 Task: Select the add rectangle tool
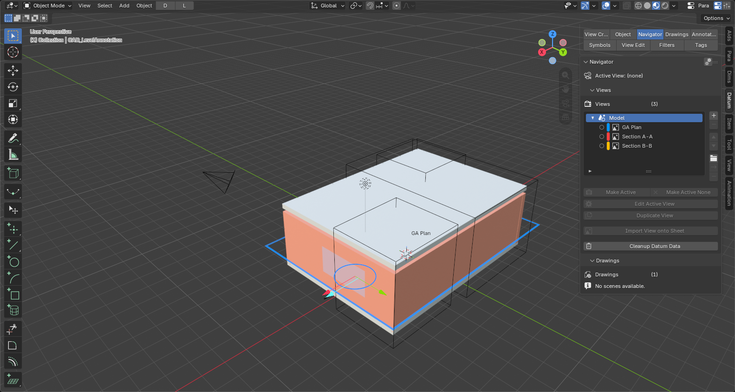point(13,294)
